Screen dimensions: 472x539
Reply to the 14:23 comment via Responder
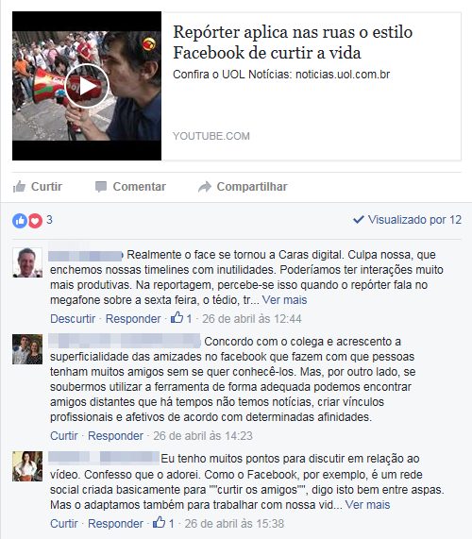click(115, 435)
